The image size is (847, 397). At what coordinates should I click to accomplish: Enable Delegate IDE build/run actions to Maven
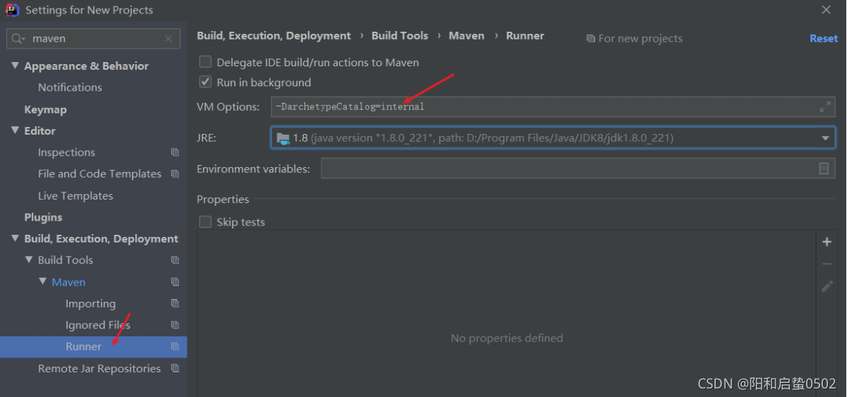pos(205,62)
